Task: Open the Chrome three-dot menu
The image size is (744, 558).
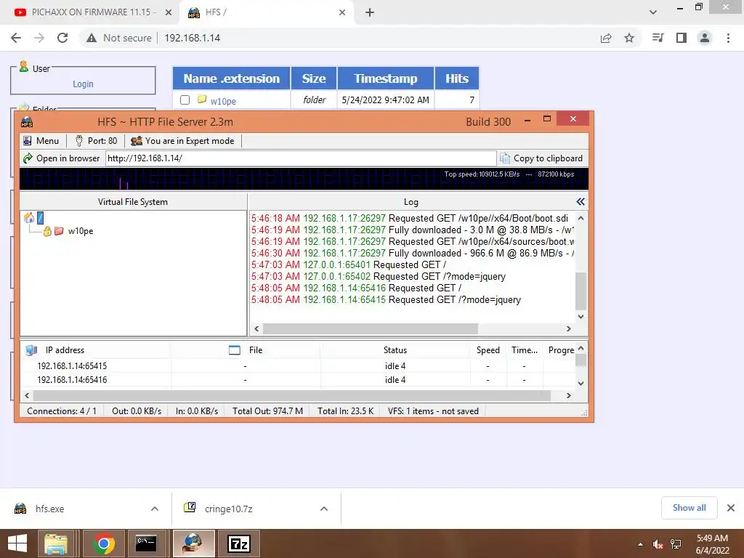Action: click(x=728, y=38)
